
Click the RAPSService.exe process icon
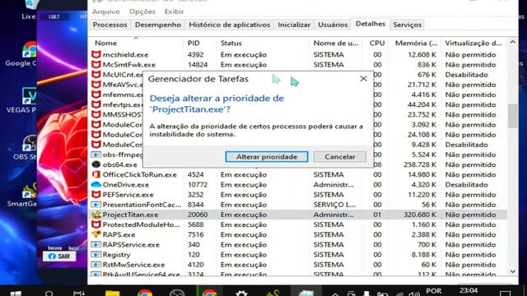click(x=96, y=245)
